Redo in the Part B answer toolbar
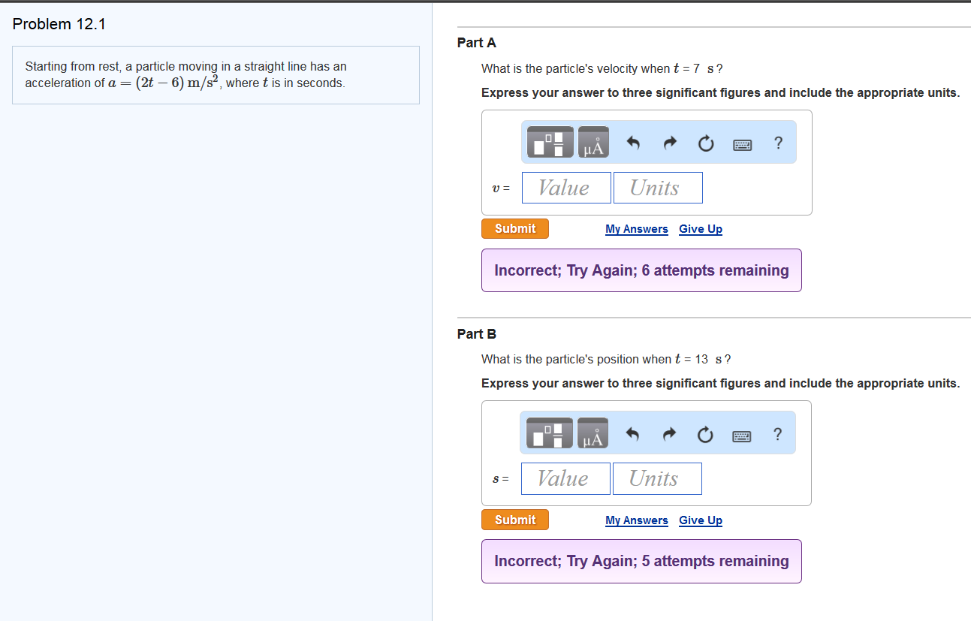This screenshot has width=971, height=621. tap(669, 433)
